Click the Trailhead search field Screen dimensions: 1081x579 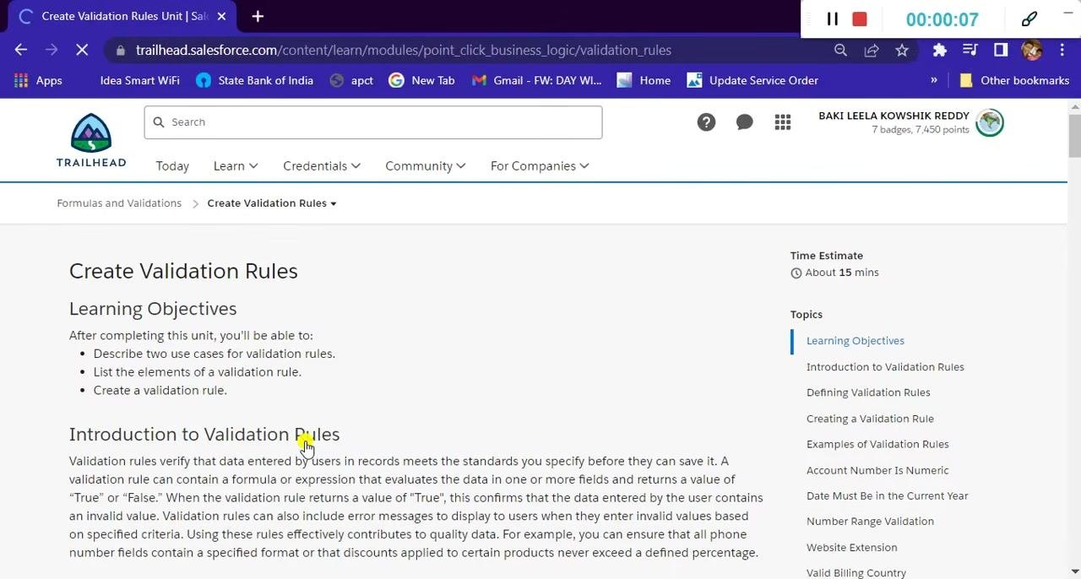pyautogui.click(x=372, y=122)
